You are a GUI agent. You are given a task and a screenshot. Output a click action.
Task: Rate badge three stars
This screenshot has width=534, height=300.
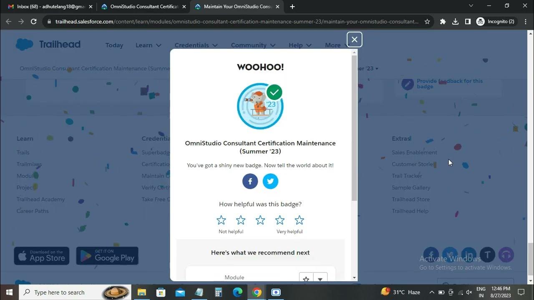[x=260, y=220]
